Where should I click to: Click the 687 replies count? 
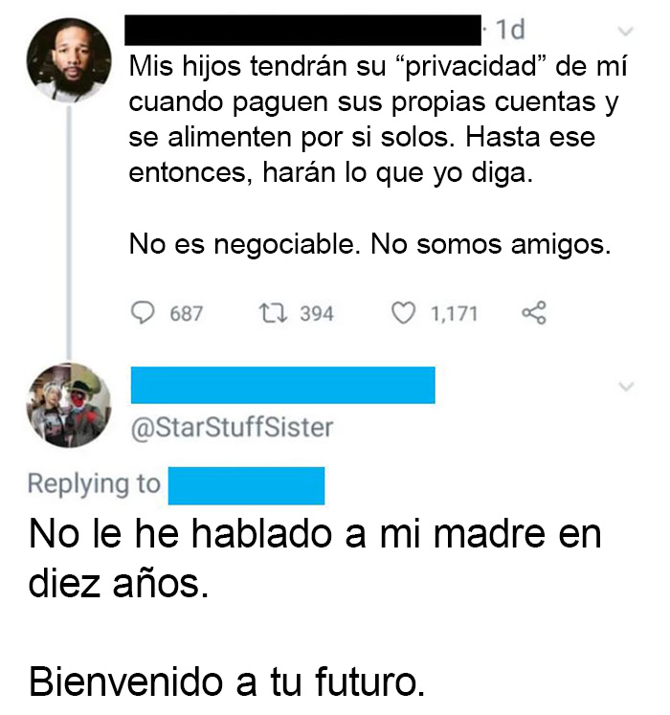point(186,313)
